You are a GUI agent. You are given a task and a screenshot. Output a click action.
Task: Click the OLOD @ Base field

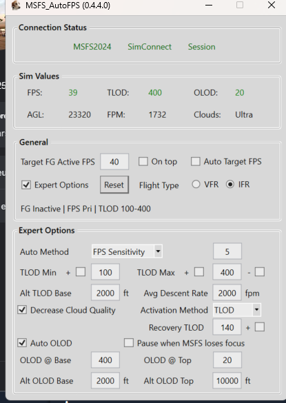coord(105,360)
